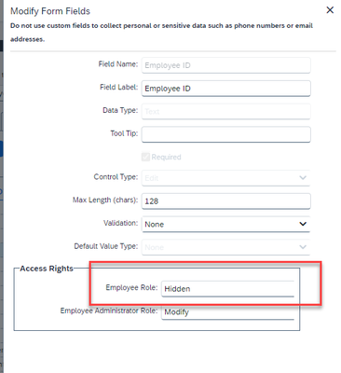Focus the Field Label text box

pos(226,89)
